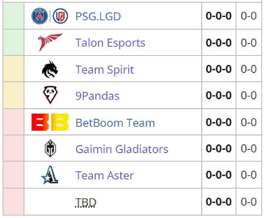Click the BetBoom Team BB logo
Screen dimensions: 264x218
[x=50, y=122]
